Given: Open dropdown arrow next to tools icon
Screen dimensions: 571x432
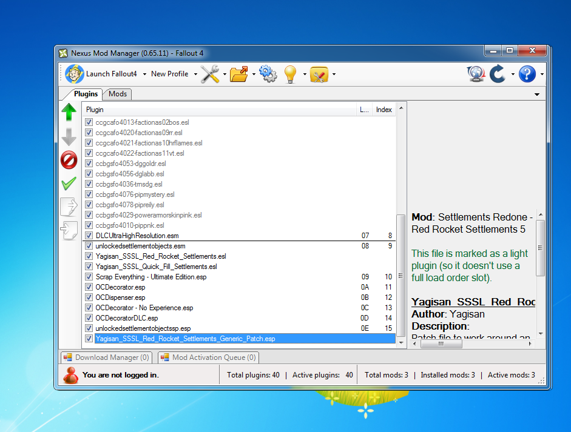Looking at the screenshot, I should (x=225, y=74).
